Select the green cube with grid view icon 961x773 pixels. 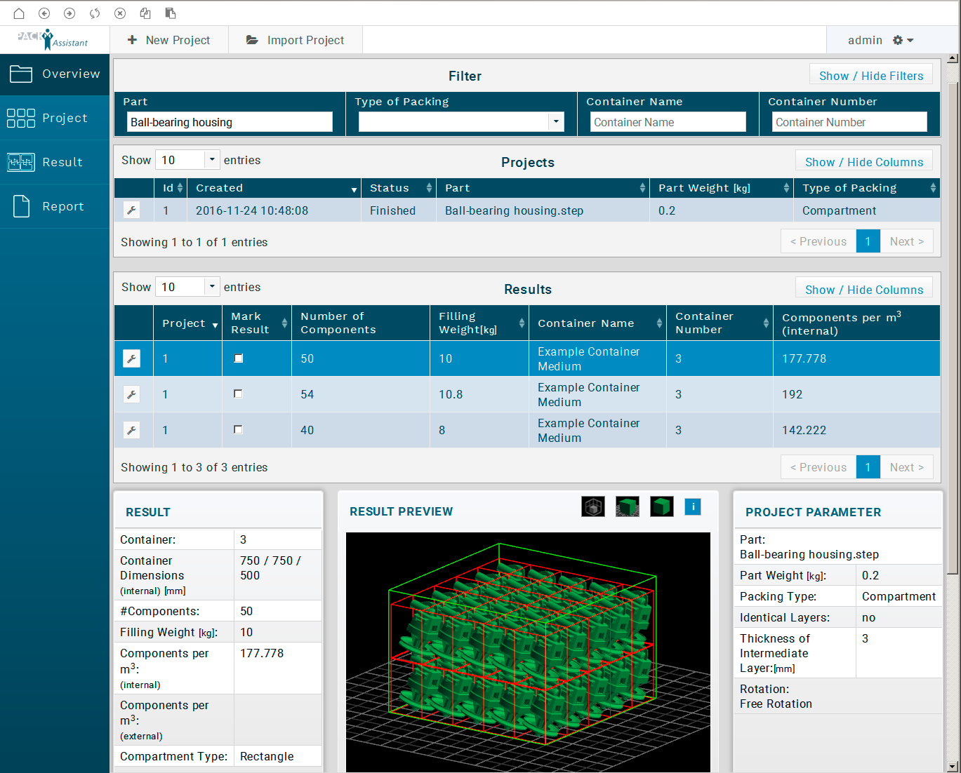627,506
